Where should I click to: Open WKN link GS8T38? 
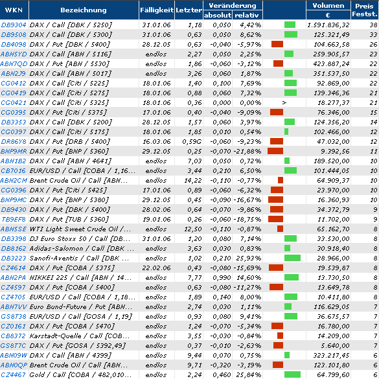coord(14,316)
